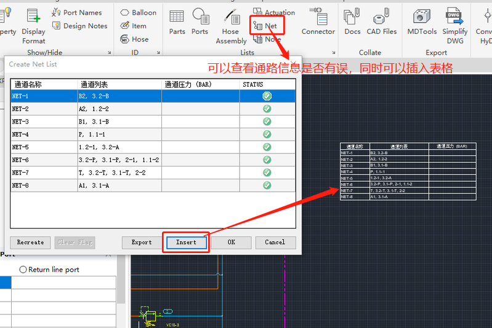This screenshot has width=492, height=328.
Task: Expand the Lists panel launcher arrow
Action: coord(334,53)
